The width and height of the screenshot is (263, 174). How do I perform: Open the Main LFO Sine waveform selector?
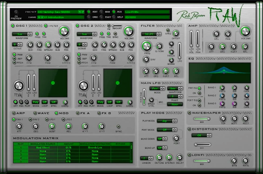(x=175, y=88)
